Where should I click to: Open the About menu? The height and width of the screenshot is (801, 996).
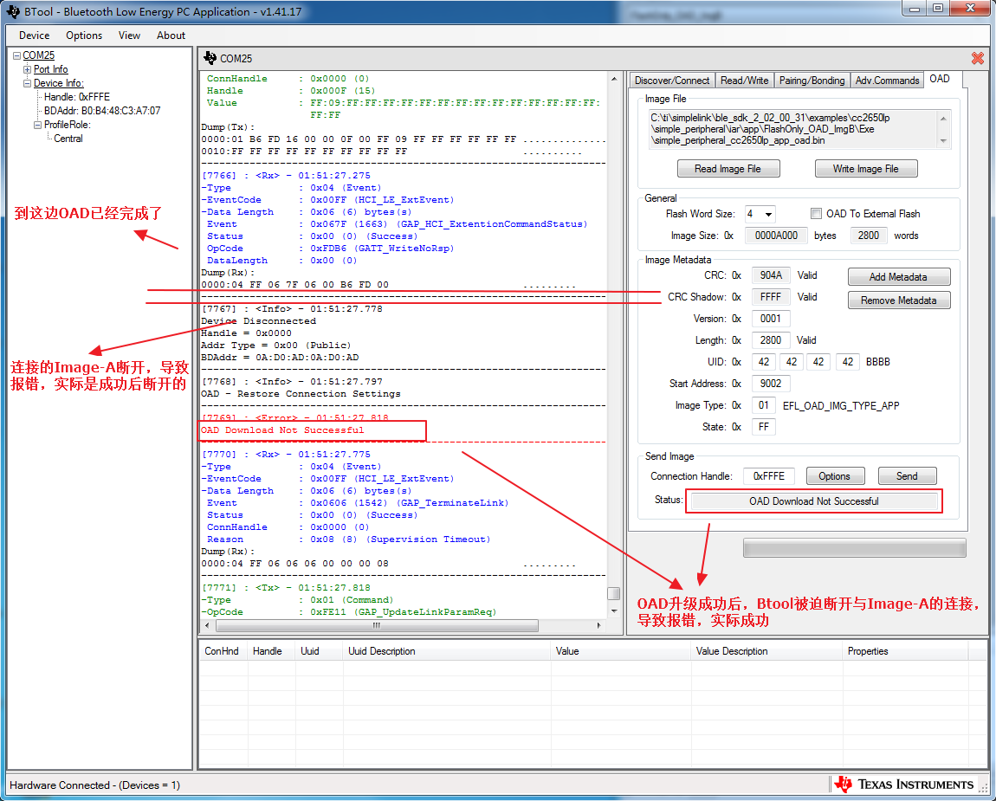[171, 36]
